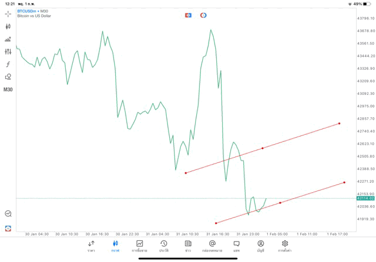376x262 pixels.
Task: Open the M30 timeframe selector
Action: click(x=8, y=90)
